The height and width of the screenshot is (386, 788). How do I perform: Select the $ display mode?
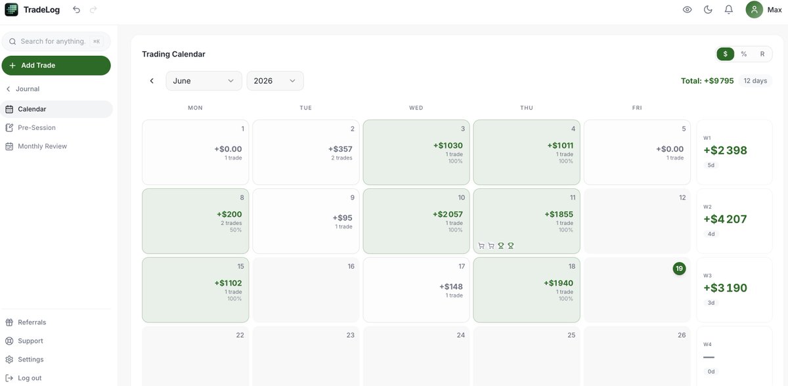(x=725, y=54)
